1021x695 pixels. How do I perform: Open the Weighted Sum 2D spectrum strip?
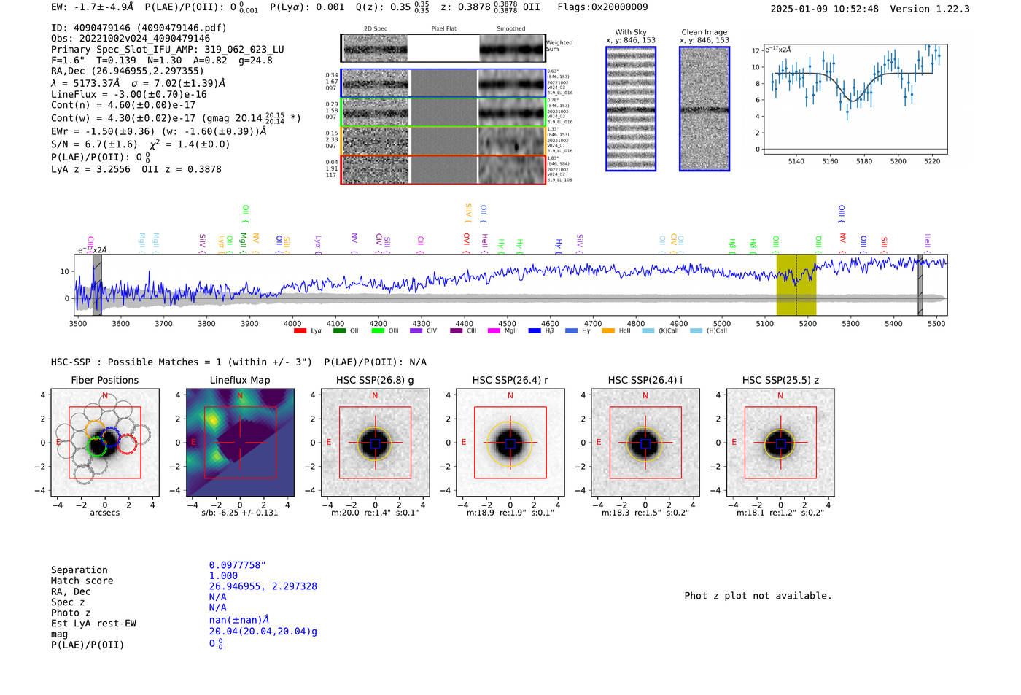pyautogui.click(x=443, y=48)
